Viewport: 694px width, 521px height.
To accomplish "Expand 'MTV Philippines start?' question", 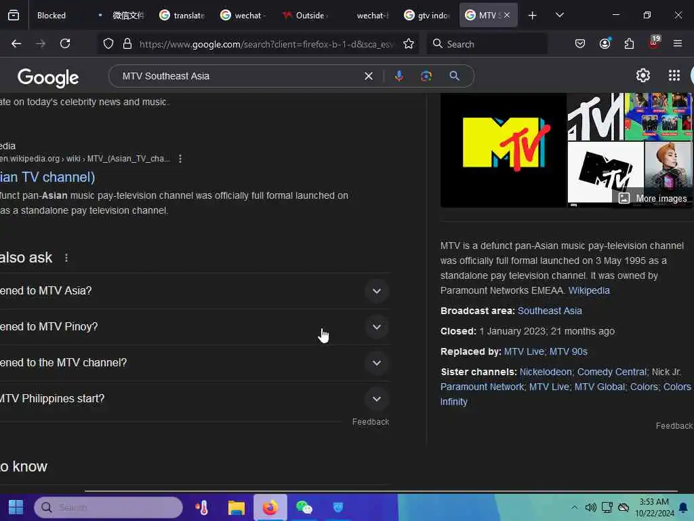I will point(195,399).
